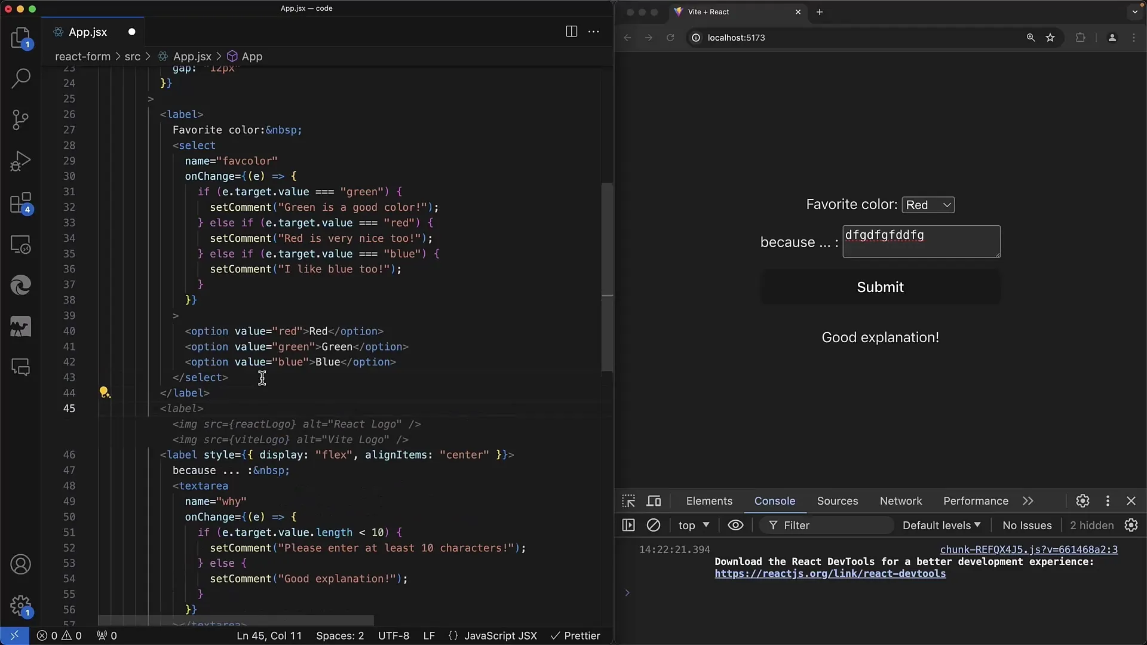Show more DevTools tabs with chevron
The image size is (1147, 645).
[1028, 501]
